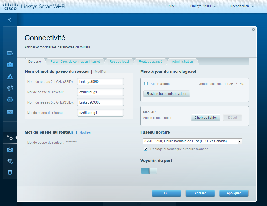Image resolution: width=267 pixels, height=206 pixels.
Task: Open the Fuseau horaire time zone dropdown
Action: pyautogui.click(x=240, y=141)
